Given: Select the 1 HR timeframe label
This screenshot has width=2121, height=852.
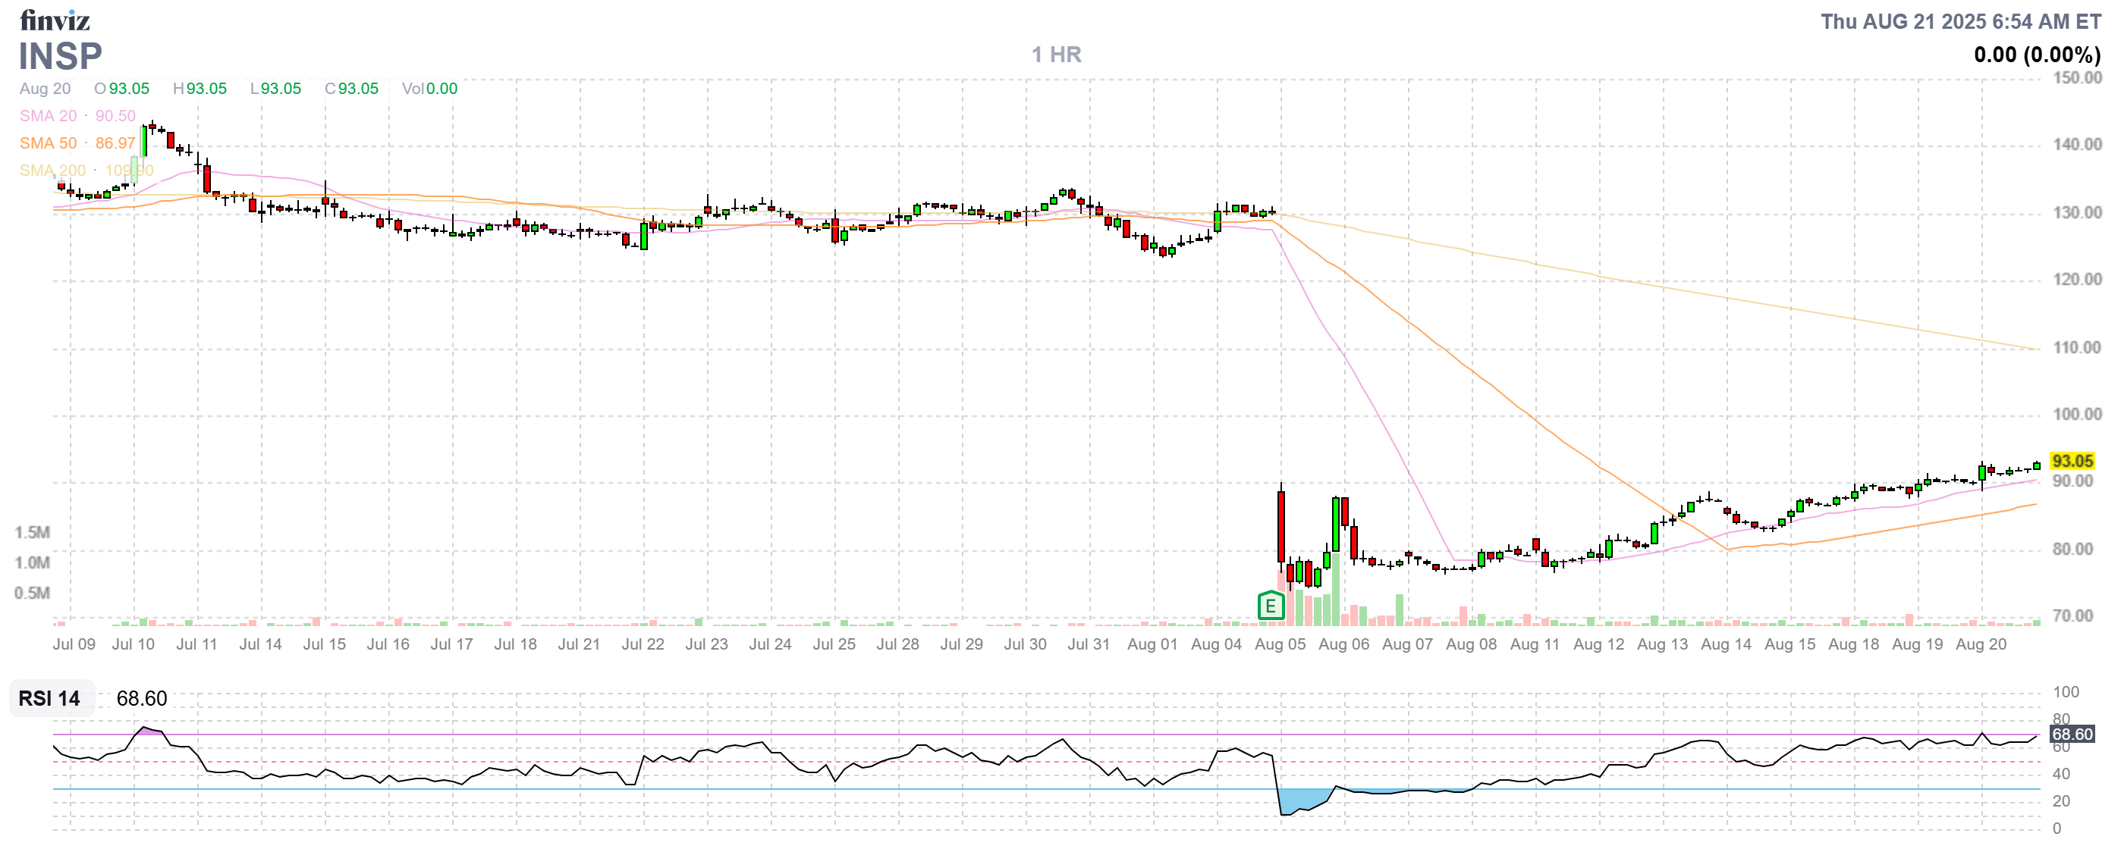Looking at the screenshot, I should [1057, 55].
